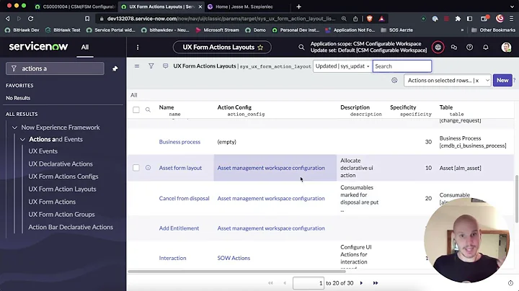Open the Updated search field dropdown
The height and width of the screenshot is (291, 519).
point(342,66)
